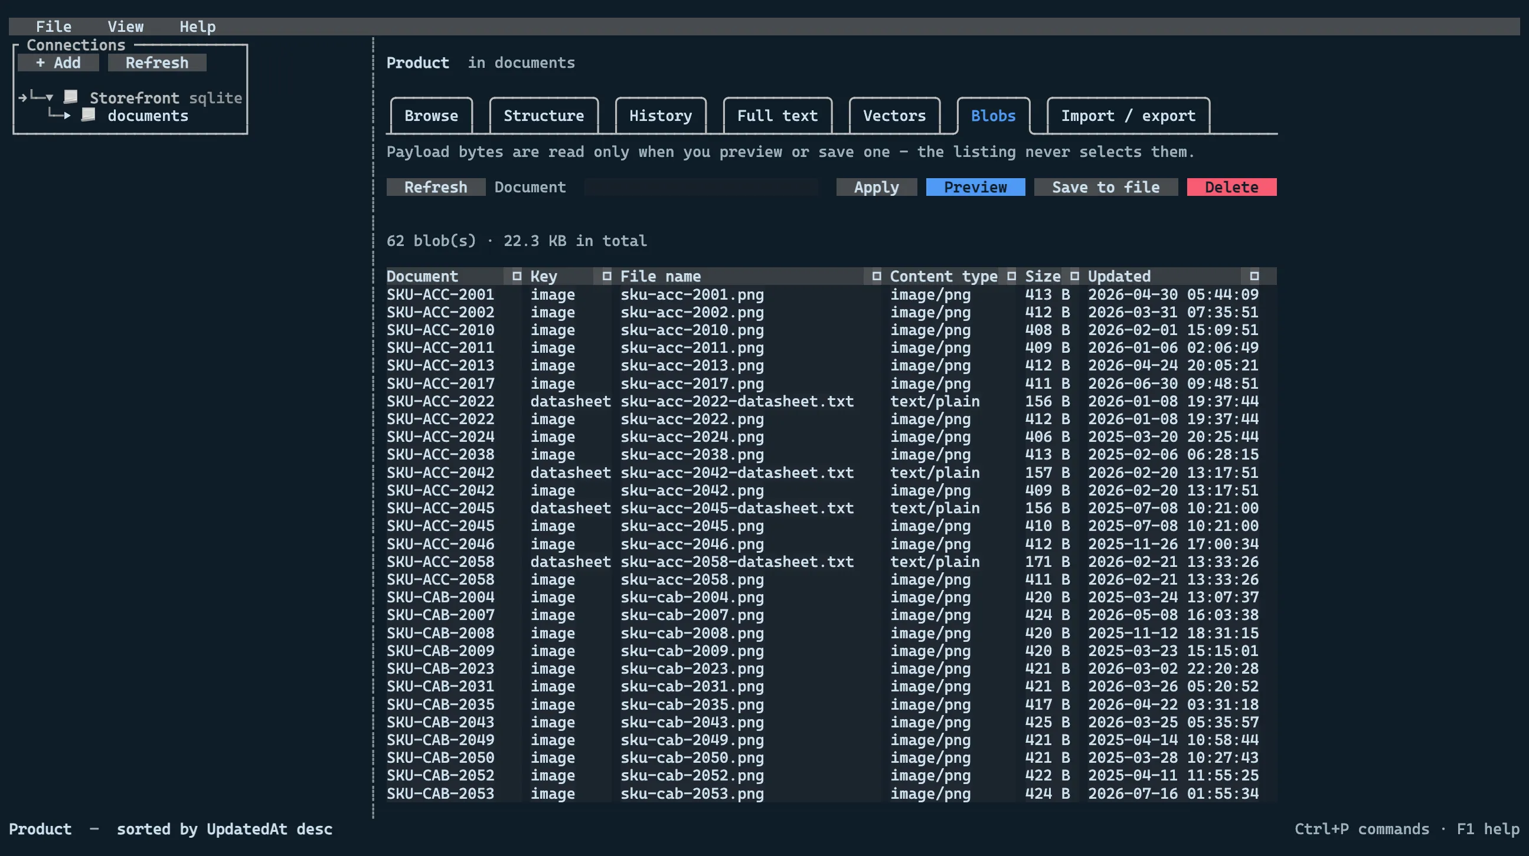This screenshot has height=856, width=1529.
Task: Click the red Delete button
Action: pyautogui.click(x=1231, y=187)
